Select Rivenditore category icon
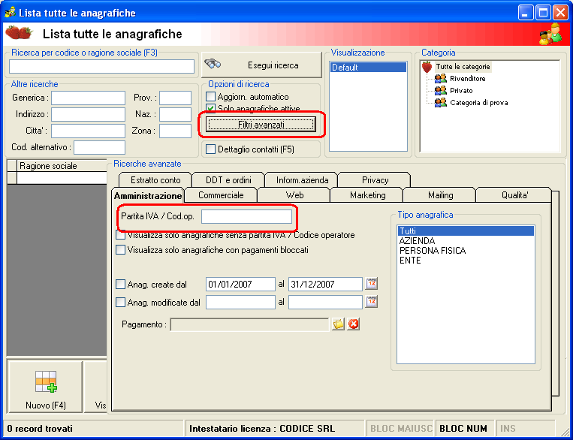The image size is (573, 440). 441,79
